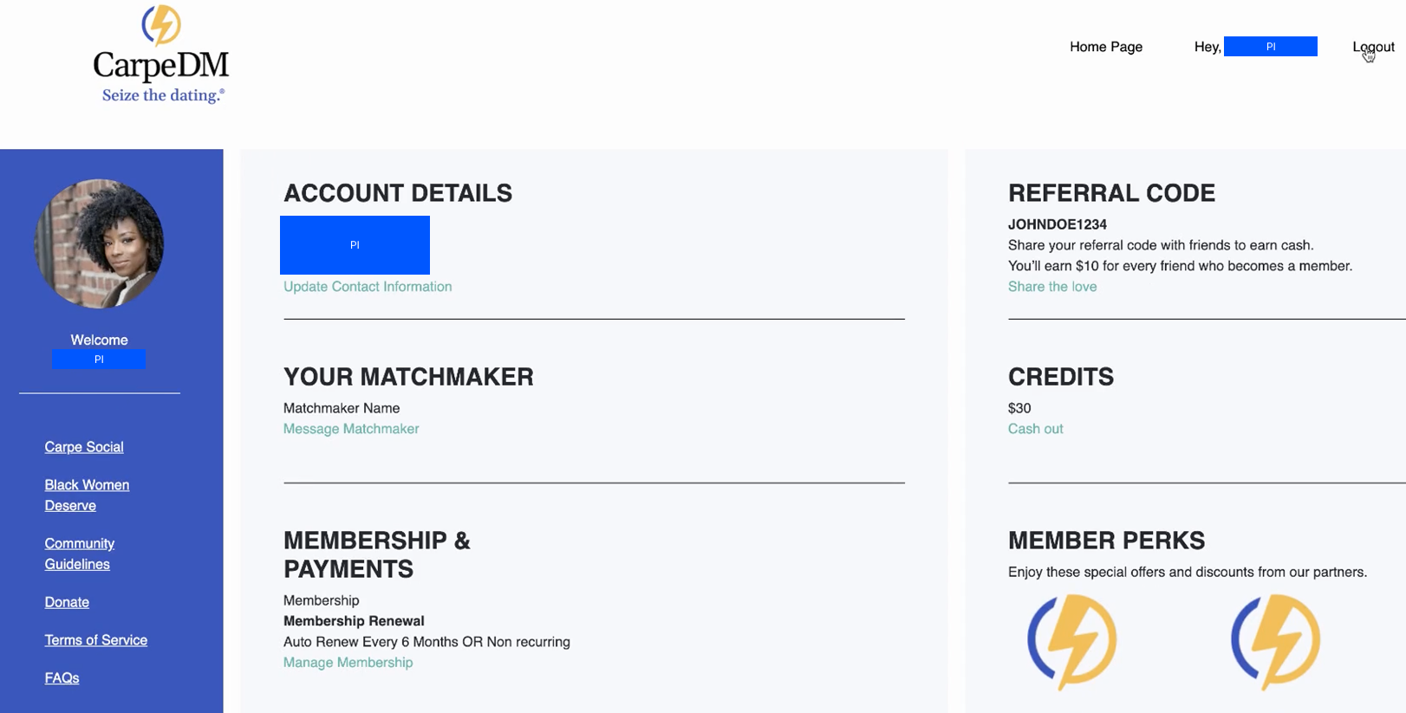Viewport: 1406px width, 713px height.
Task: Select the referral code JOHNDOE1234
Action: tap(1057, 224)
